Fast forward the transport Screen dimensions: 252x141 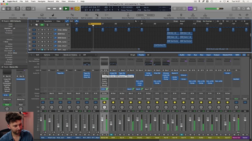pyautogui.click(x=55, y=9)
